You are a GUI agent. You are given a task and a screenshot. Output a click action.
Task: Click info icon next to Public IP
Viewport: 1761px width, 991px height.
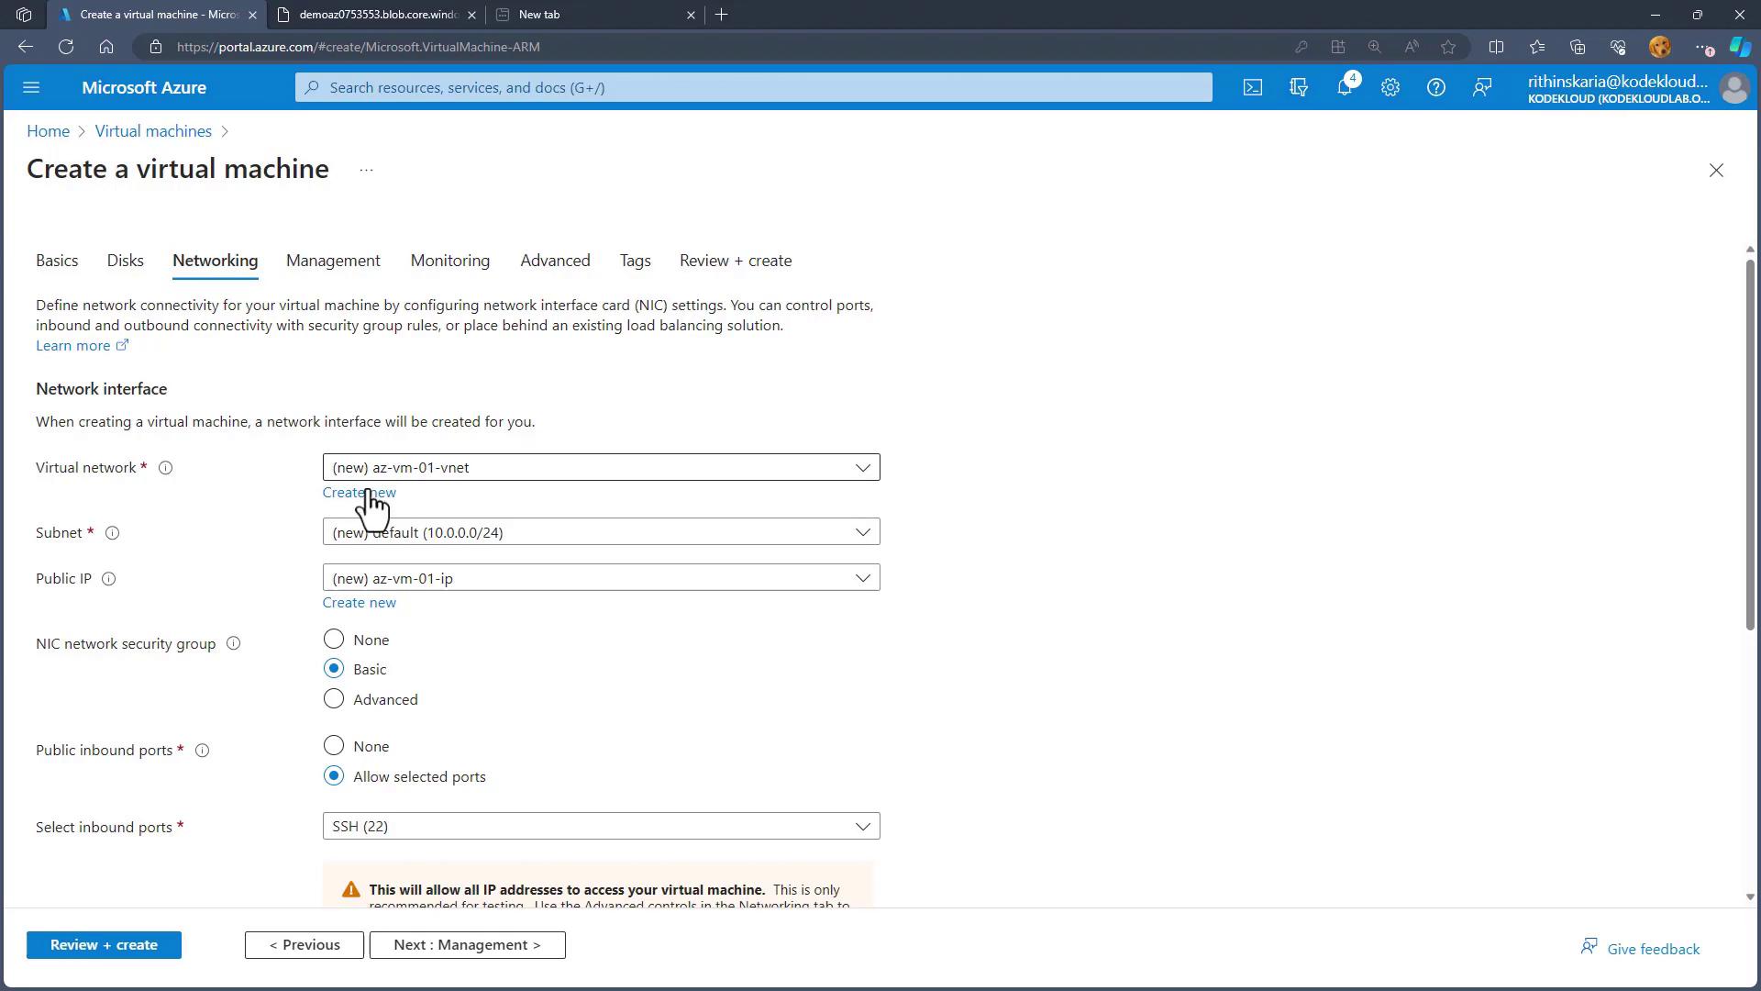point(108,579)
